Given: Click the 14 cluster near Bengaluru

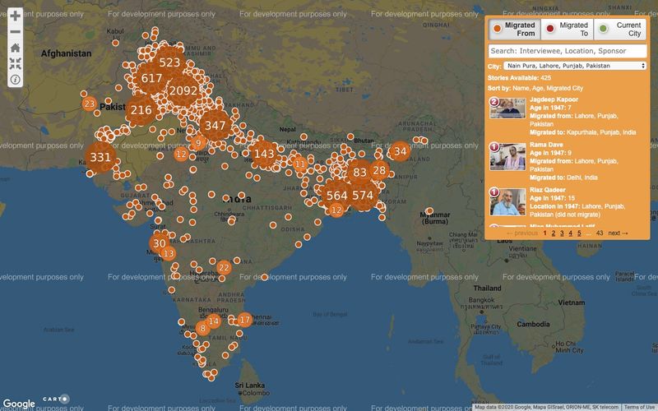Looking at the screenshot, I should (x=213, y=321).
